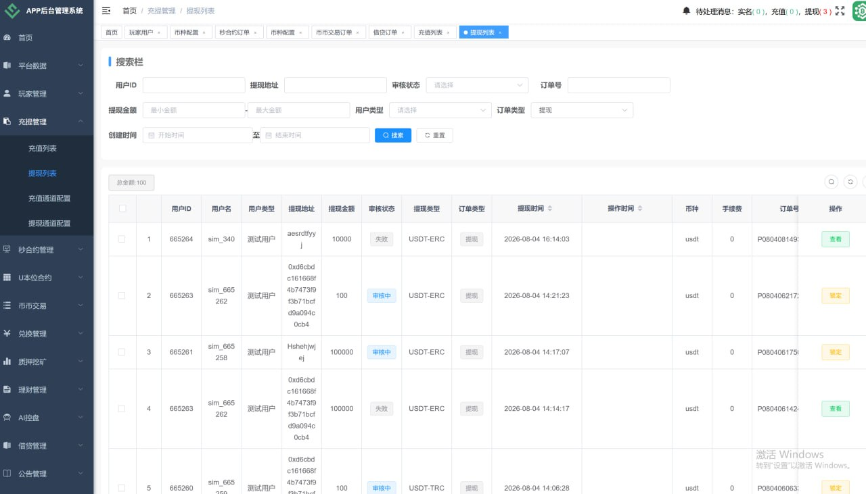Click the 开始时间 date field
The image size is (866, 494).
[198, 135]
